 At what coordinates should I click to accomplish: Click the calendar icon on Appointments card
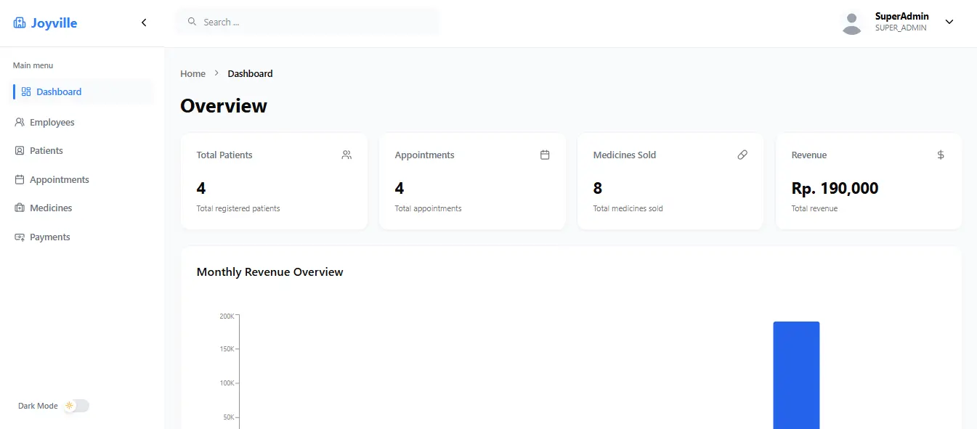click(545, 155)
